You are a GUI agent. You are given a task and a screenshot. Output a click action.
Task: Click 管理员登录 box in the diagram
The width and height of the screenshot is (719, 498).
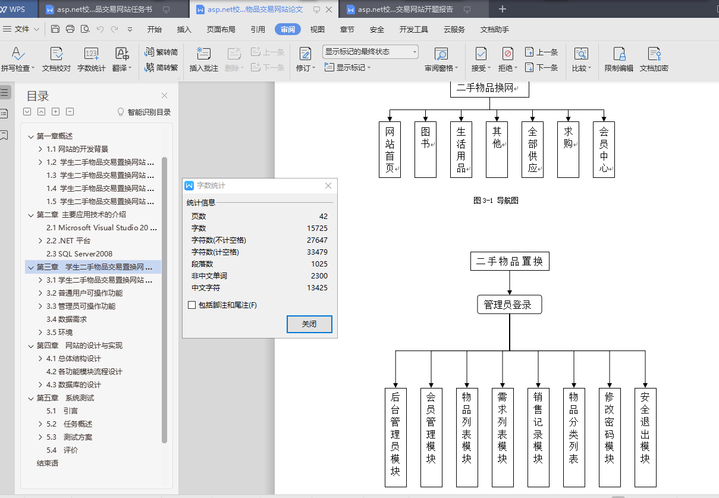(x=510, y=305)
